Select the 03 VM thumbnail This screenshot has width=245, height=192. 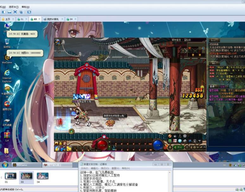tap(26, 177)
